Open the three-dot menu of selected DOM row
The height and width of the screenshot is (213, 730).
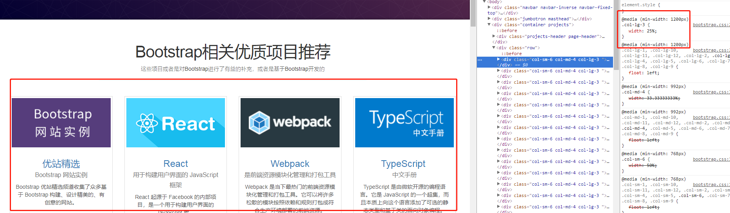480,60
